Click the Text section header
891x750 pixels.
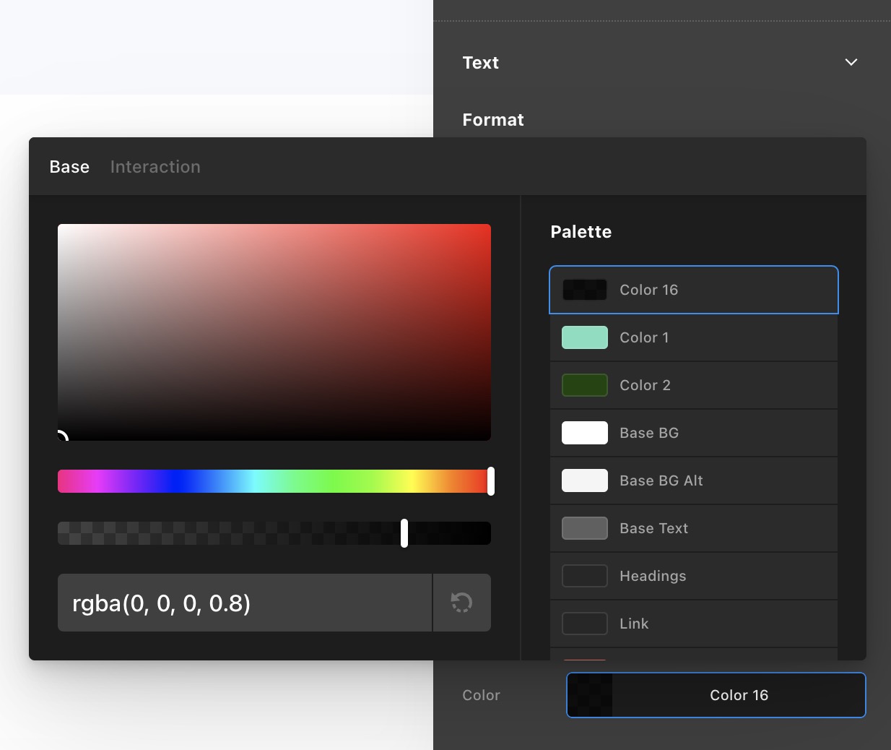pos(481,63)
